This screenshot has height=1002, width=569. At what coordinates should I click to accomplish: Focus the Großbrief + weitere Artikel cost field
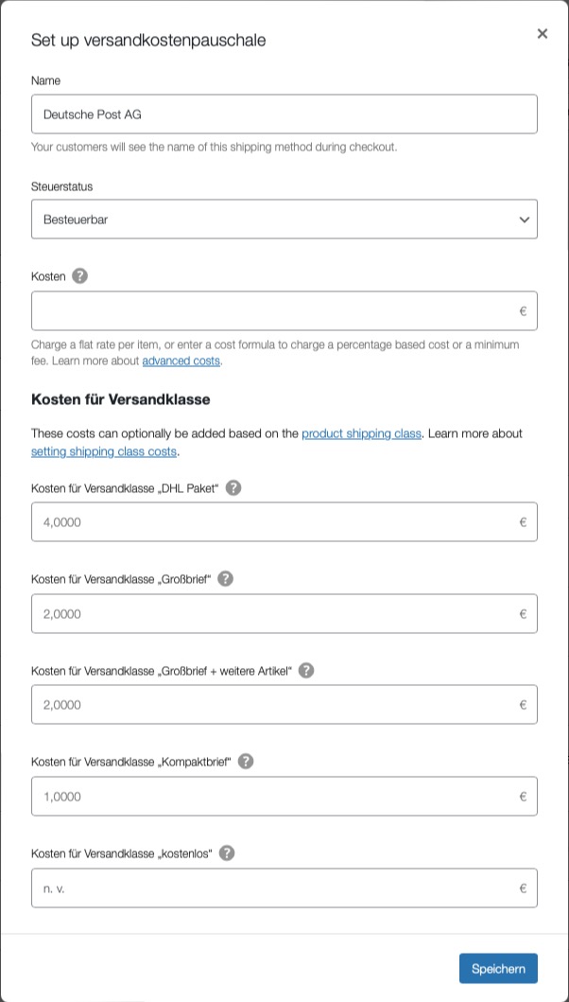point(284,705)
